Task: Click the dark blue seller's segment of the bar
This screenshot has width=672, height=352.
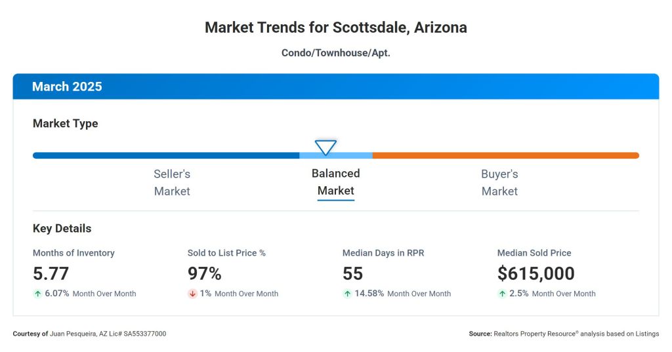Action: 165,155
